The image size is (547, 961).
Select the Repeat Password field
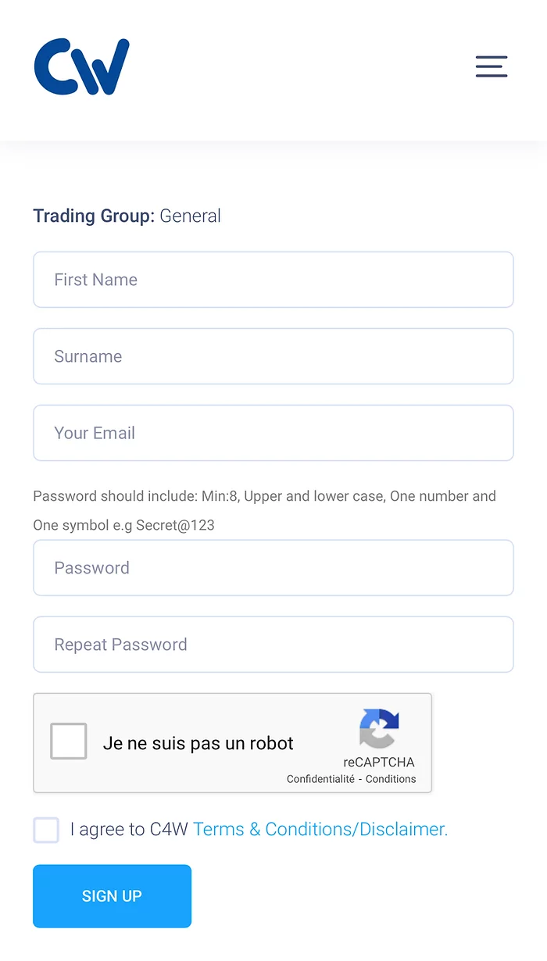(273, 645)
